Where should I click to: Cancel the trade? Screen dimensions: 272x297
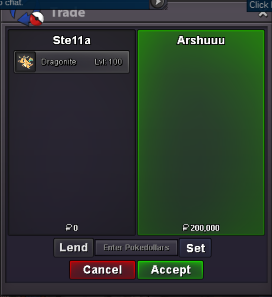click(102, 270)
